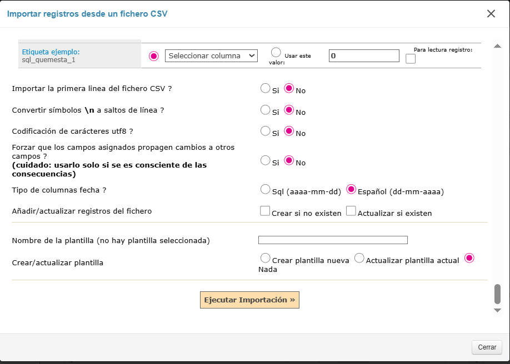Click the scrollbar down arrow

pos(497,311)
